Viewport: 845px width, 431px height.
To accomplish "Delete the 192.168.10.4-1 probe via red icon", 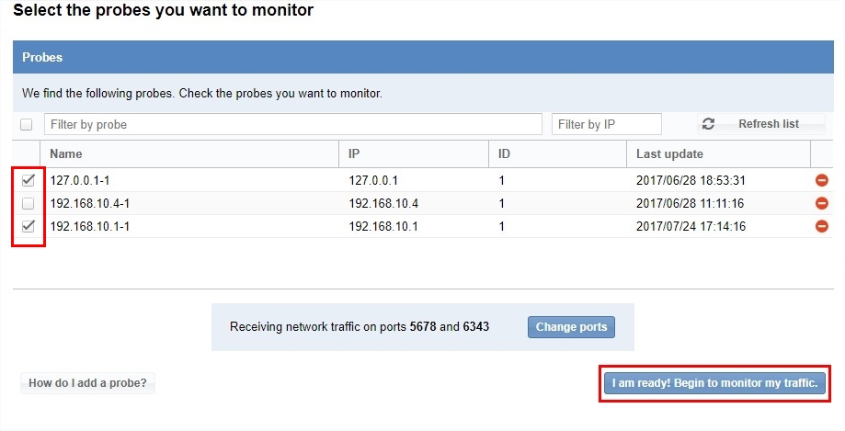I will (x=822, y=203).
